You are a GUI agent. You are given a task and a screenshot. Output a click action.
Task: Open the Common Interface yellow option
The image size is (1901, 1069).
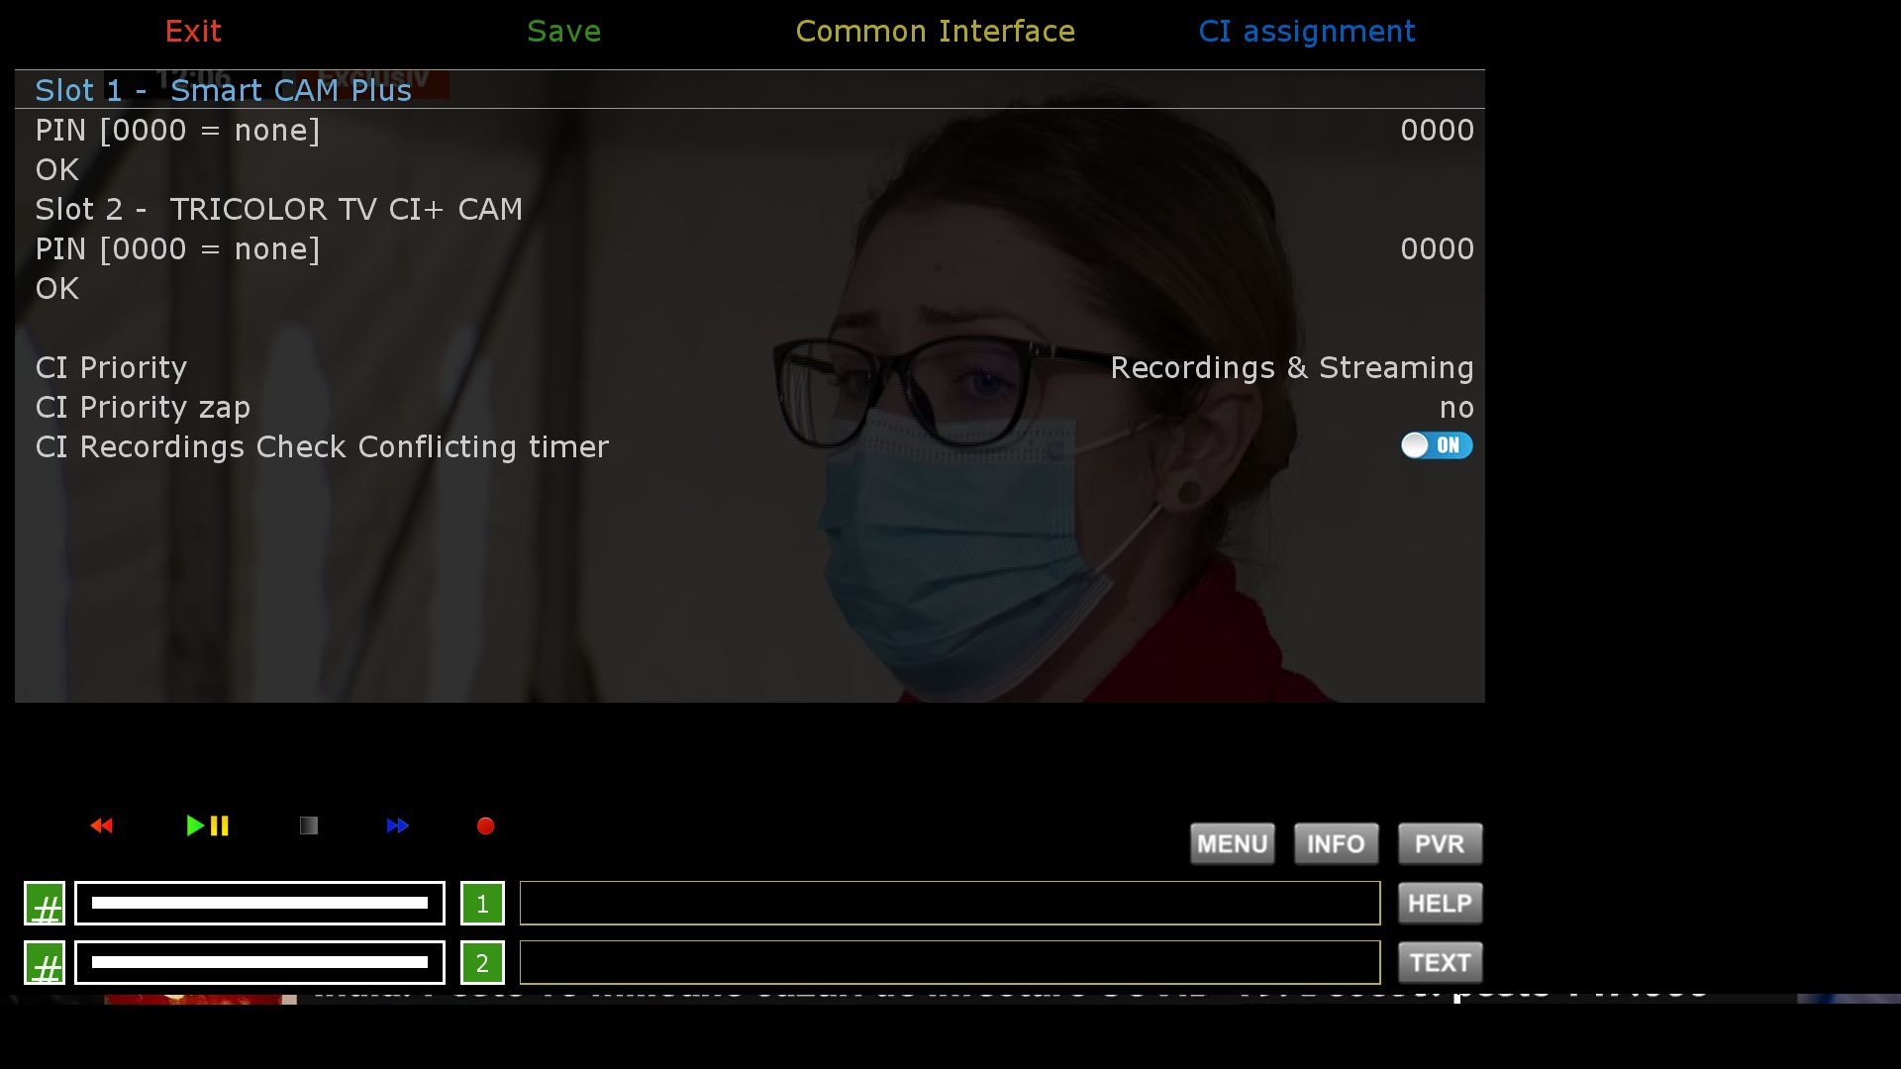pos(935,32)
